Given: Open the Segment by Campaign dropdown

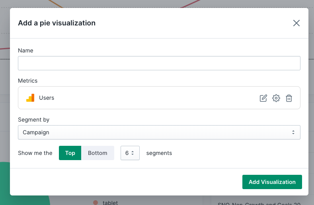Looking at the screenshot, I should [x=159, y=132].
